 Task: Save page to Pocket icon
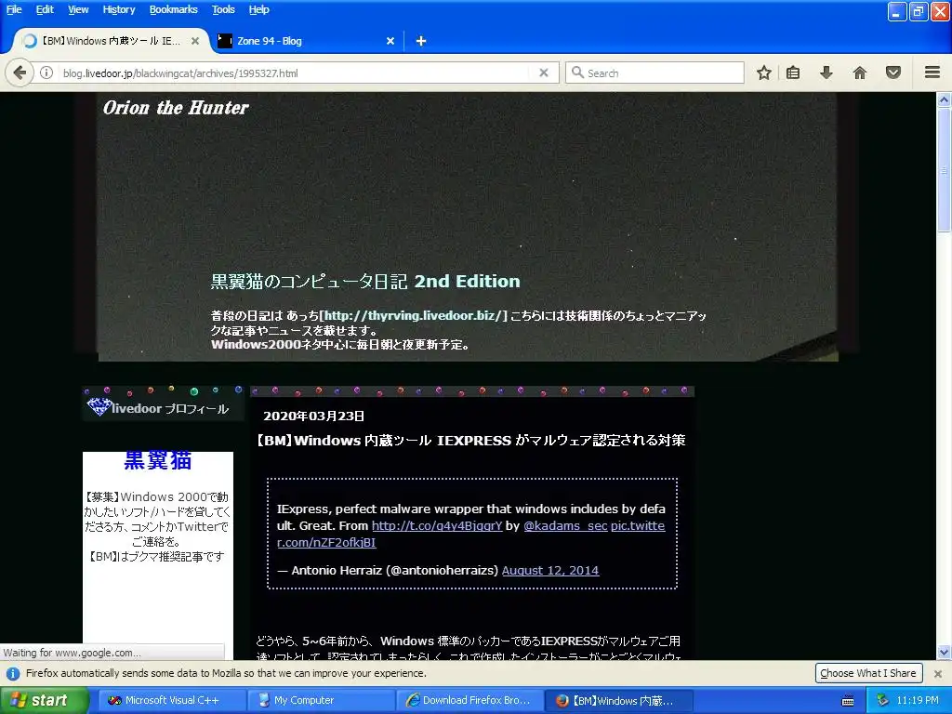[893, 73]
